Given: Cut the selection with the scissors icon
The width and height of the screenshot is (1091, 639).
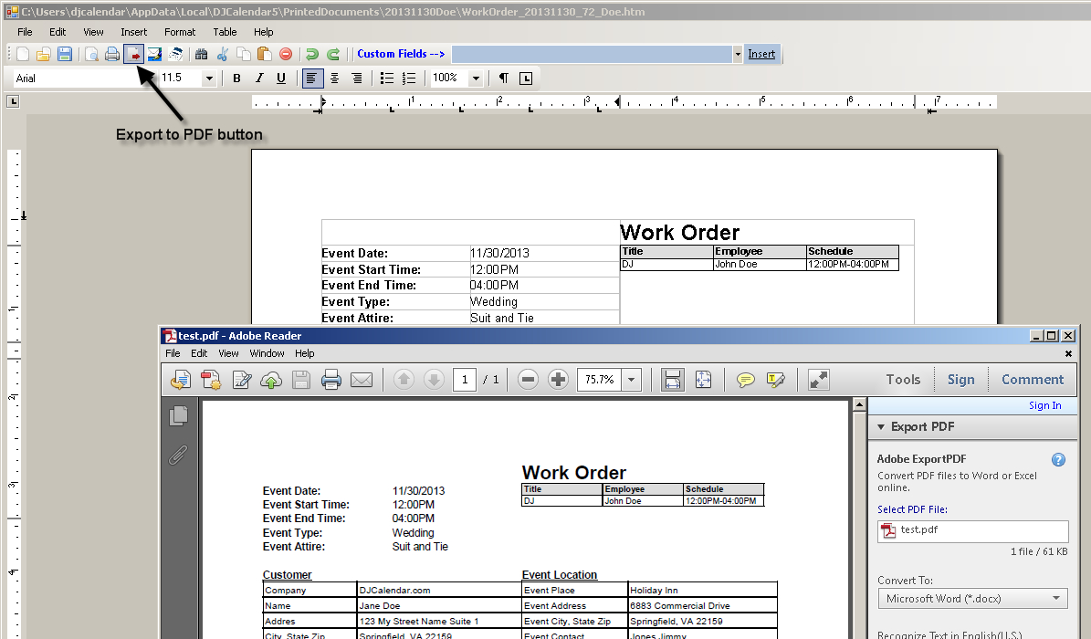Looking at the screenshot, I should 223,54.
